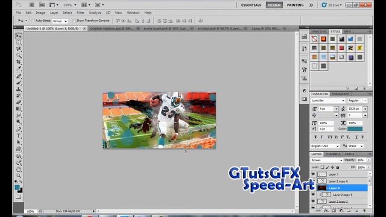The image size is (386, 217).
Task: Delete layer using the trash icon
Action: 364,210
